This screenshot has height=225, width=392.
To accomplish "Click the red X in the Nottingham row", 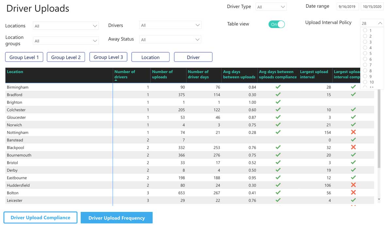I will (x=353, y=132).
